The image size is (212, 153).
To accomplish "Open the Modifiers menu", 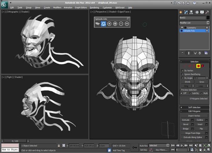I will pyautogui.click(x=57, y=7).
